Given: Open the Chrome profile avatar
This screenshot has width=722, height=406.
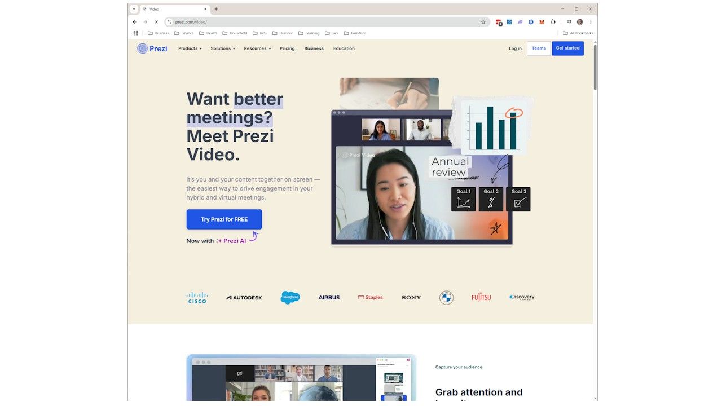Looking at the screenshot, I should [580, 22].
